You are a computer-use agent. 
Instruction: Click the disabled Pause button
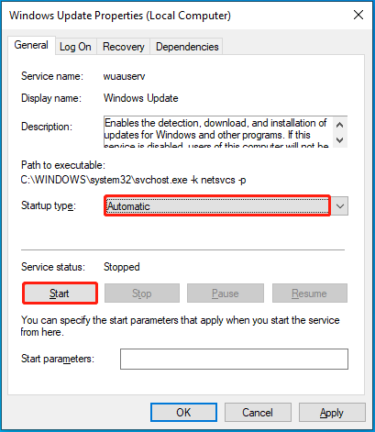coord(226,294)
